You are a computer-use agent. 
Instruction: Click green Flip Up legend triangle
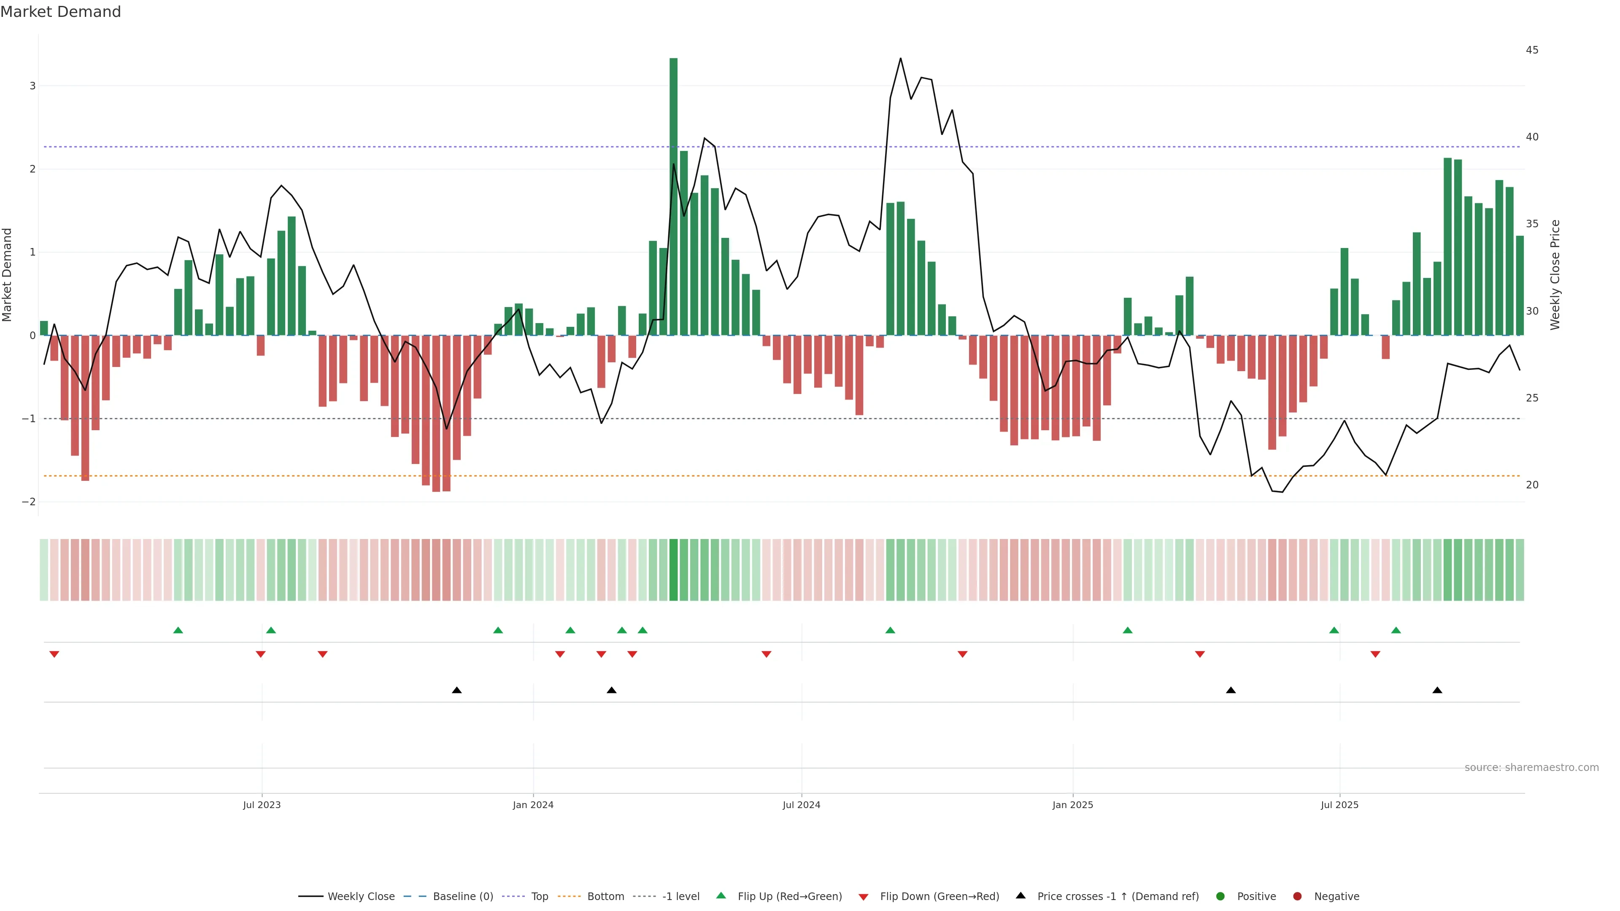click(721, 896)
